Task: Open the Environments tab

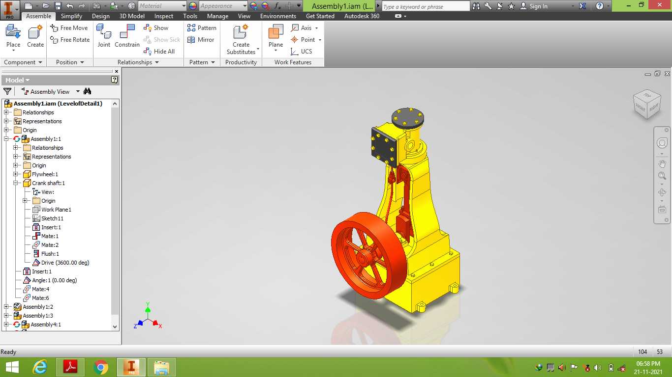Action: (278, 16)
